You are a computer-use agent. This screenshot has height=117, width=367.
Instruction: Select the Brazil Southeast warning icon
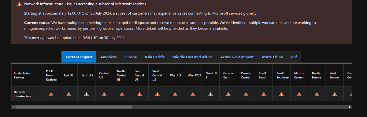[x=281, y=94]
